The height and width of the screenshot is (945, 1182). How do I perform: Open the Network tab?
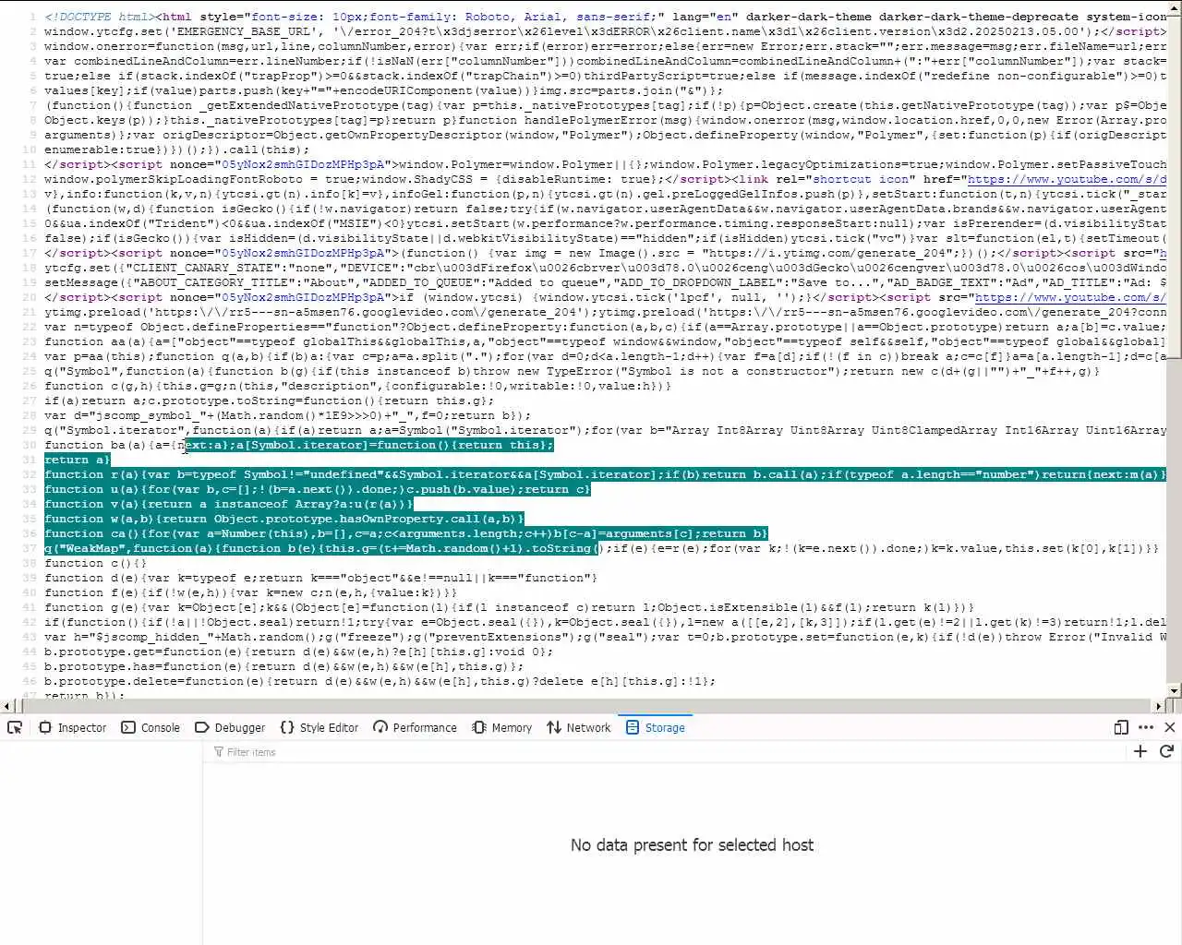[x=579, y=727]
